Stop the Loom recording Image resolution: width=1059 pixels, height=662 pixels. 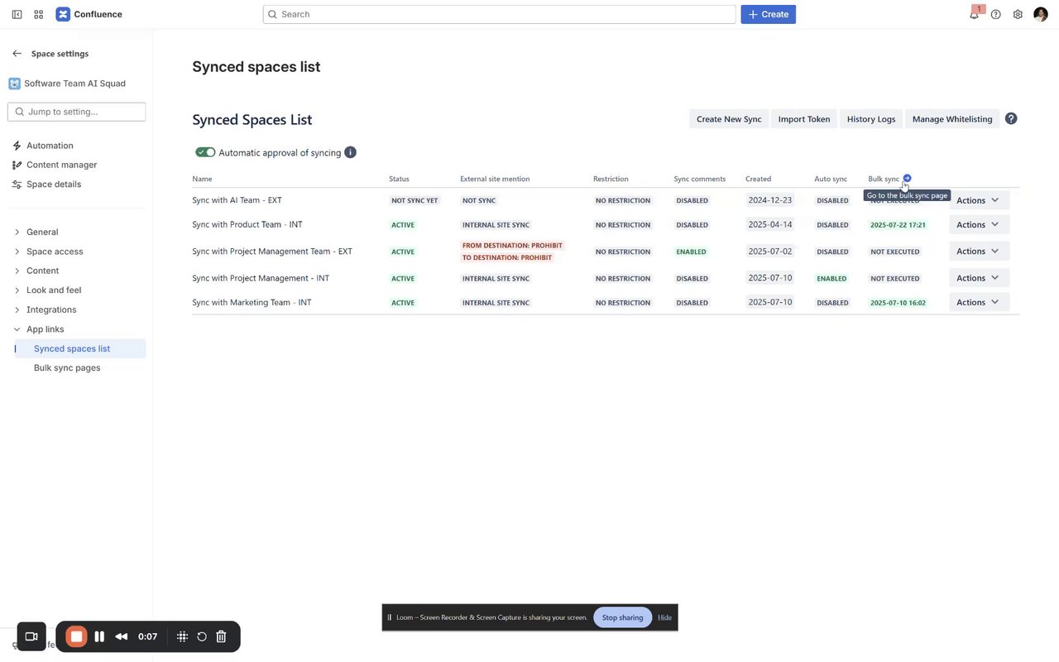(x=76, y=636)
